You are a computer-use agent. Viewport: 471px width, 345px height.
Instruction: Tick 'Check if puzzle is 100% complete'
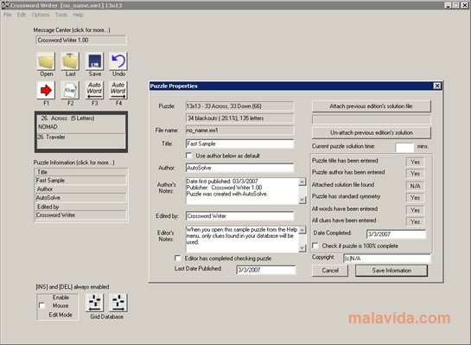(315, 246)
